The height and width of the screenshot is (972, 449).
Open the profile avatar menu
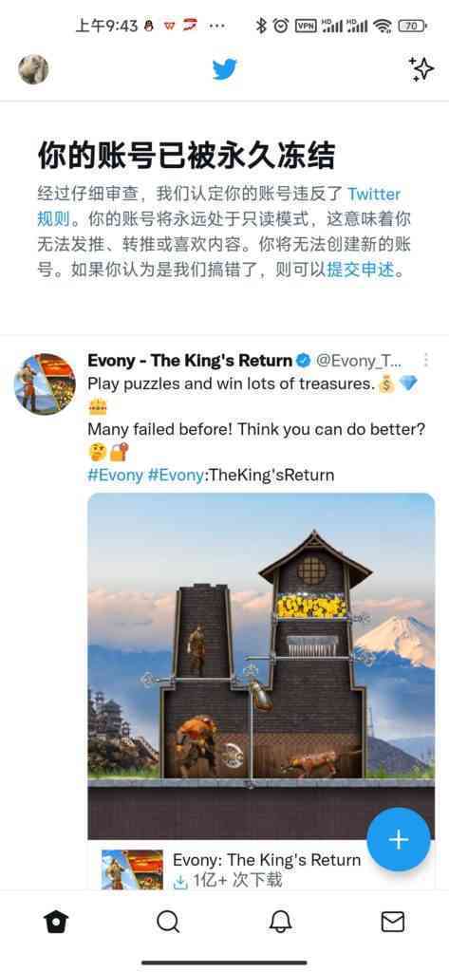coord(33,69)
